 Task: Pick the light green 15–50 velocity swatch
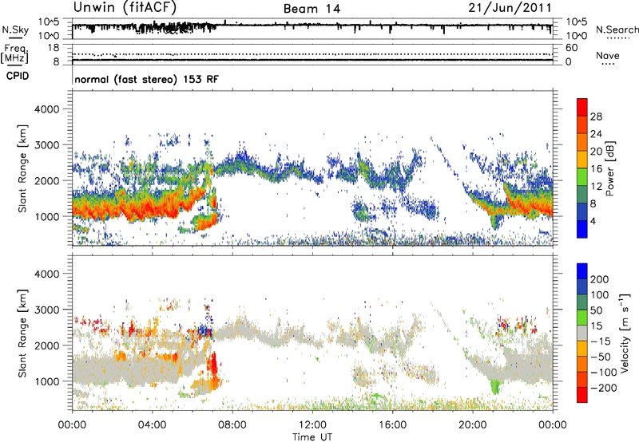coord(582,318)
